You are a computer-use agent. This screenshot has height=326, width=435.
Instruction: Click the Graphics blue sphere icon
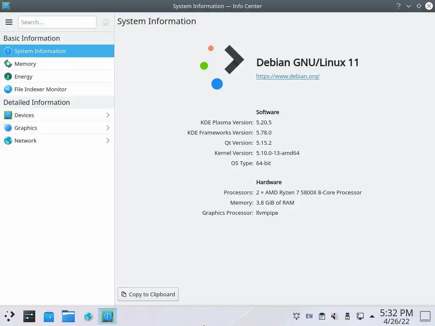click(8, 128)
